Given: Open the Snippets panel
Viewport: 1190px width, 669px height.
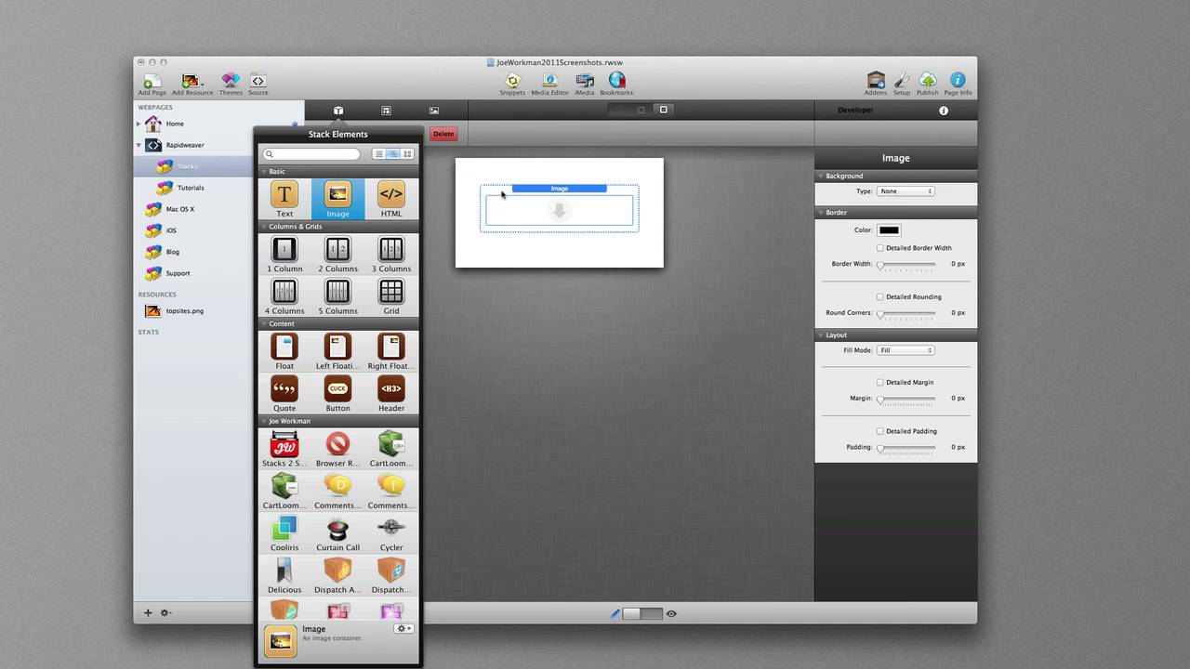Looking at the screenshot, I should 512,82.
